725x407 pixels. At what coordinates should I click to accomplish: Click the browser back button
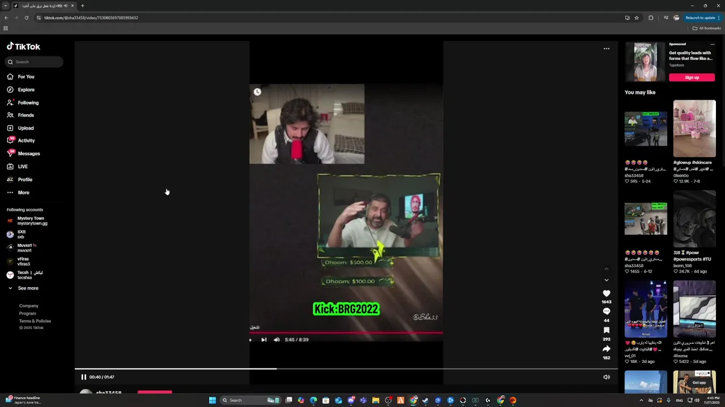click(x=6, y=18)
